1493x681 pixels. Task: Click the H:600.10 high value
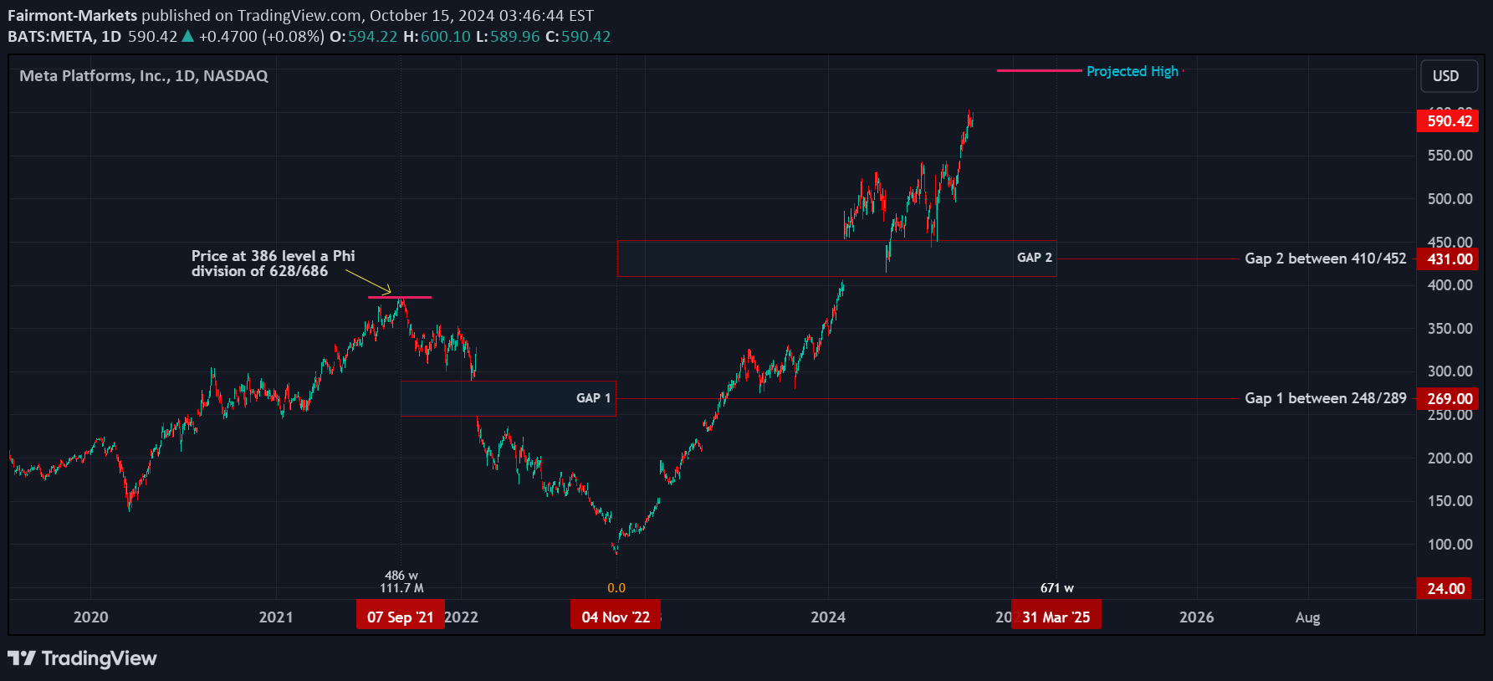tap(437, 37)
